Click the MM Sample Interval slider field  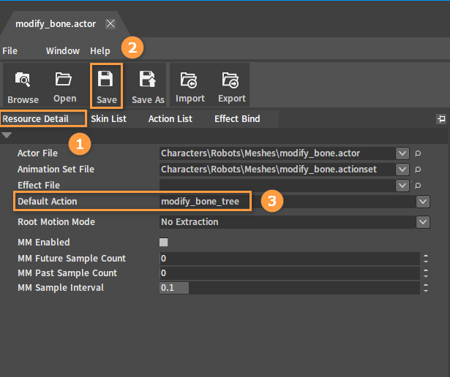(290, 288)
